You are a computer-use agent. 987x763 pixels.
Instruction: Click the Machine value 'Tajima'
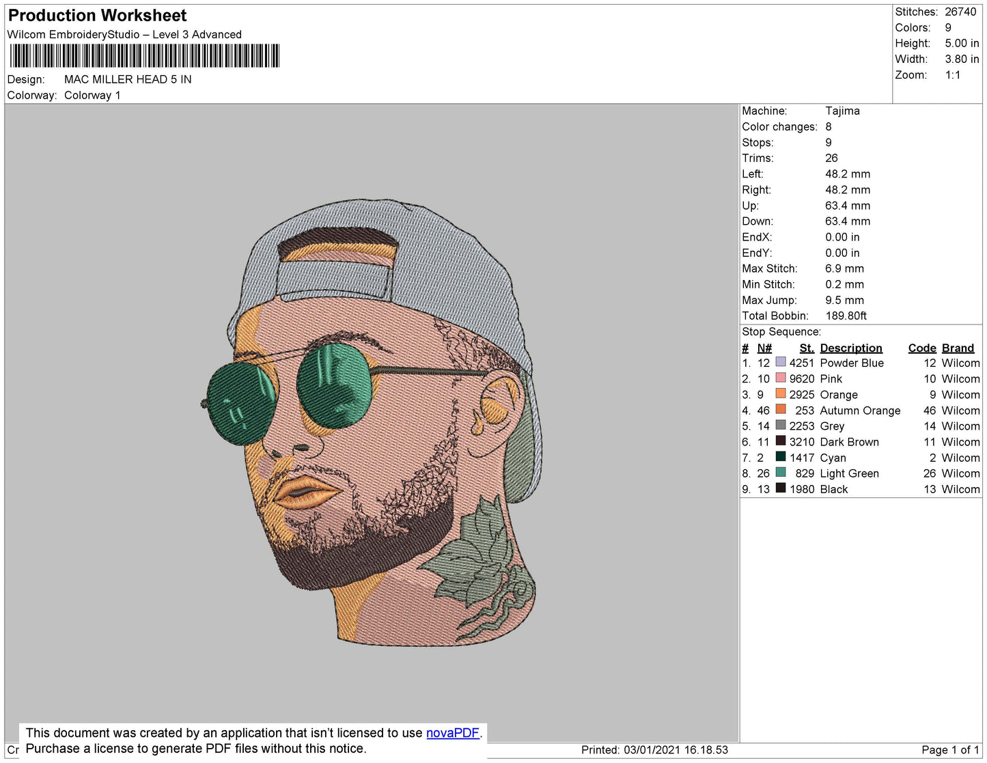(x=842, y=111)
